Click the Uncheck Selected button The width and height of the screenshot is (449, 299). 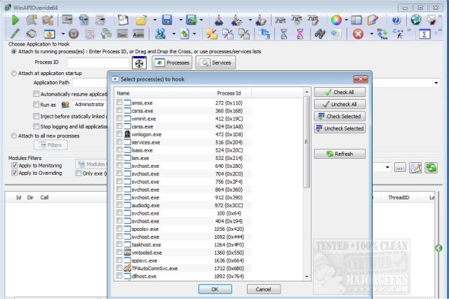point(340,128)
